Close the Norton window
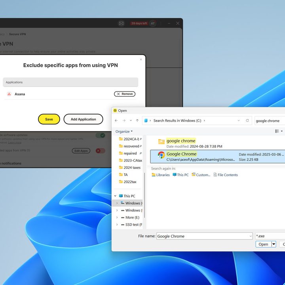This screenshot has width=285, height=285. (x=178, y=23)
